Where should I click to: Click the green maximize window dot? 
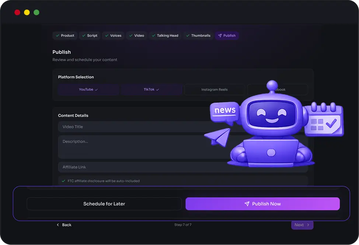click(x=36, y=13)
